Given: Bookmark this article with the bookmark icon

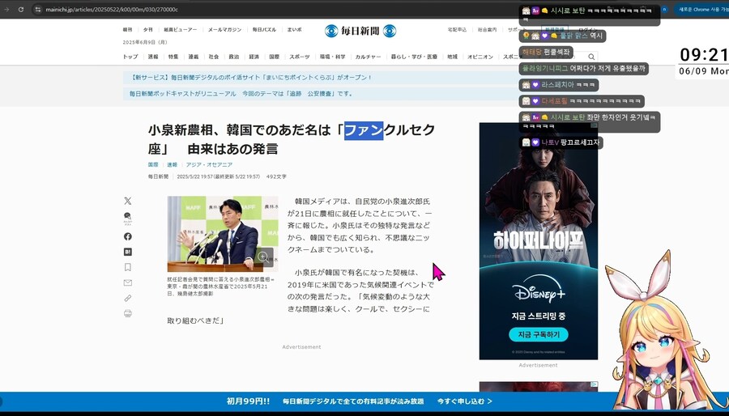Looking at the screenshot, I should (128, 267).
